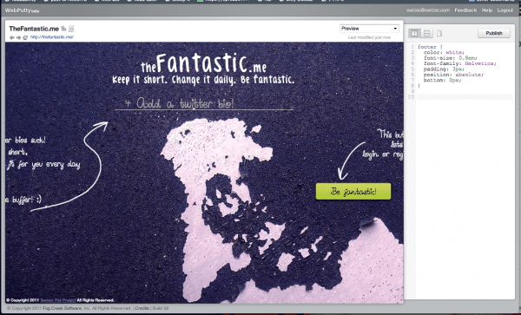Click the Publish button
The image size is (521, 315).
coord(494,33)
